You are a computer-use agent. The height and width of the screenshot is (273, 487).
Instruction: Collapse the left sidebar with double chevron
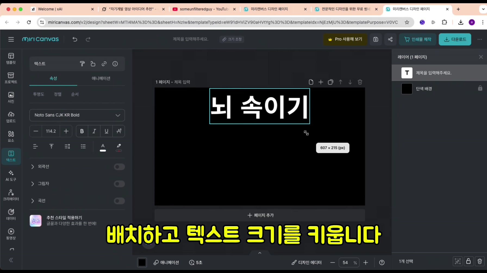click(x=11, y=260)
